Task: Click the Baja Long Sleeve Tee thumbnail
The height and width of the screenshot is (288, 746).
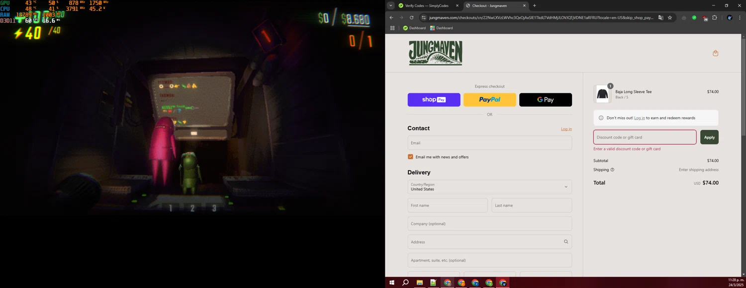Action: tap(602, 94)
